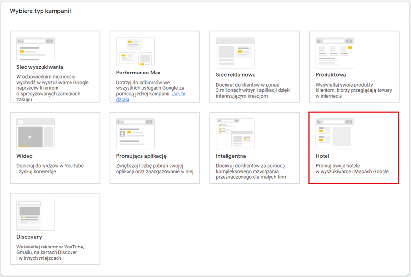Click the Promująca aplikację illustration icon
Viewport: 411px width, 277px height.
tap(135, 133)
